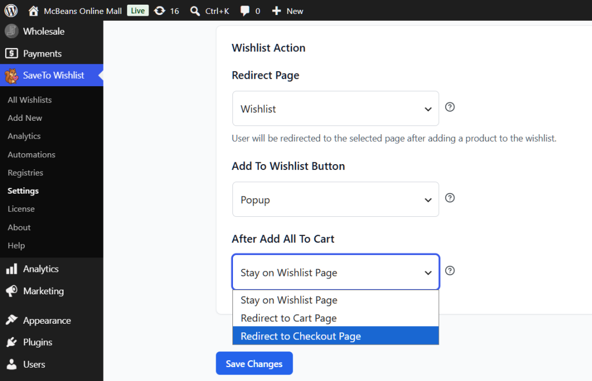Click the plus New icon

276,11
